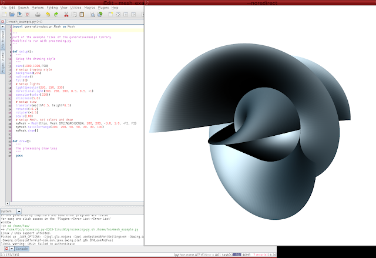Open the Search menu
Screen dimensions: 376x258
(x=23, y=8)
